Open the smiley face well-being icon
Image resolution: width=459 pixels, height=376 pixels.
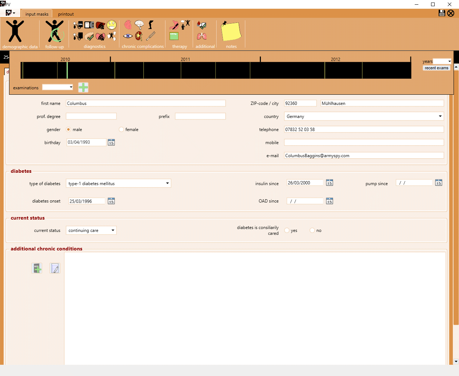coord(112,25)
